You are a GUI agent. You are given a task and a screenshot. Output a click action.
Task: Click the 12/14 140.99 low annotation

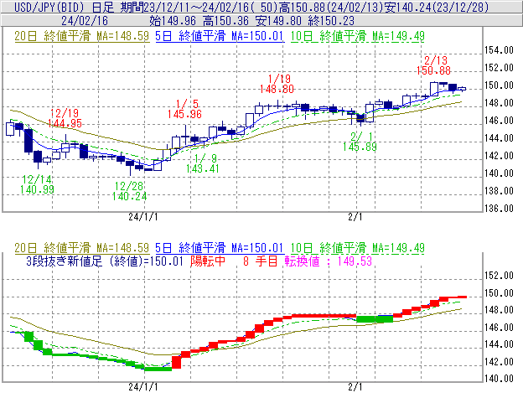pyautogui.click(x=37, y=184)
